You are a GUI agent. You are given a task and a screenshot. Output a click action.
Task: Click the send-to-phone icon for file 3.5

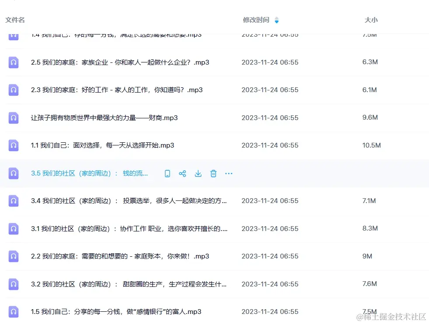(x=167, y=173)
